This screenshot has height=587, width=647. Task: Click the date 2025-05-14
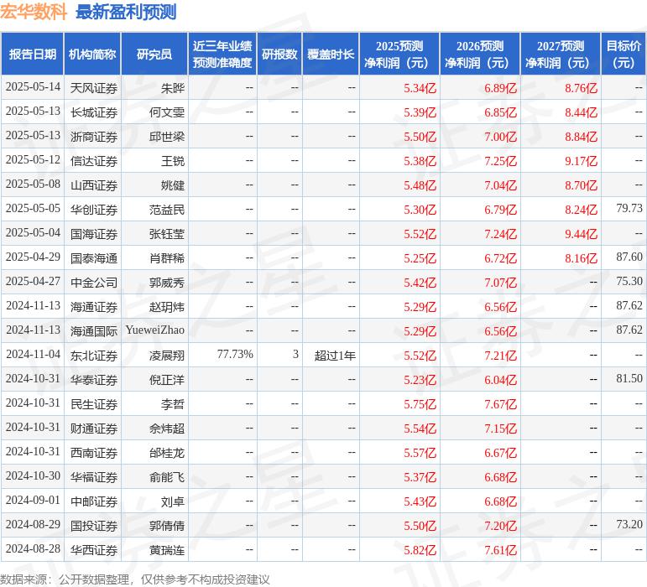tap(33, 87)
